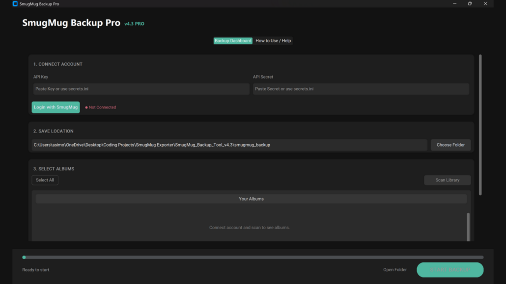The height and width of the screenshot is (284, 506).
Task: Click the empty albums placeholder message
Action: pos(250,227)
